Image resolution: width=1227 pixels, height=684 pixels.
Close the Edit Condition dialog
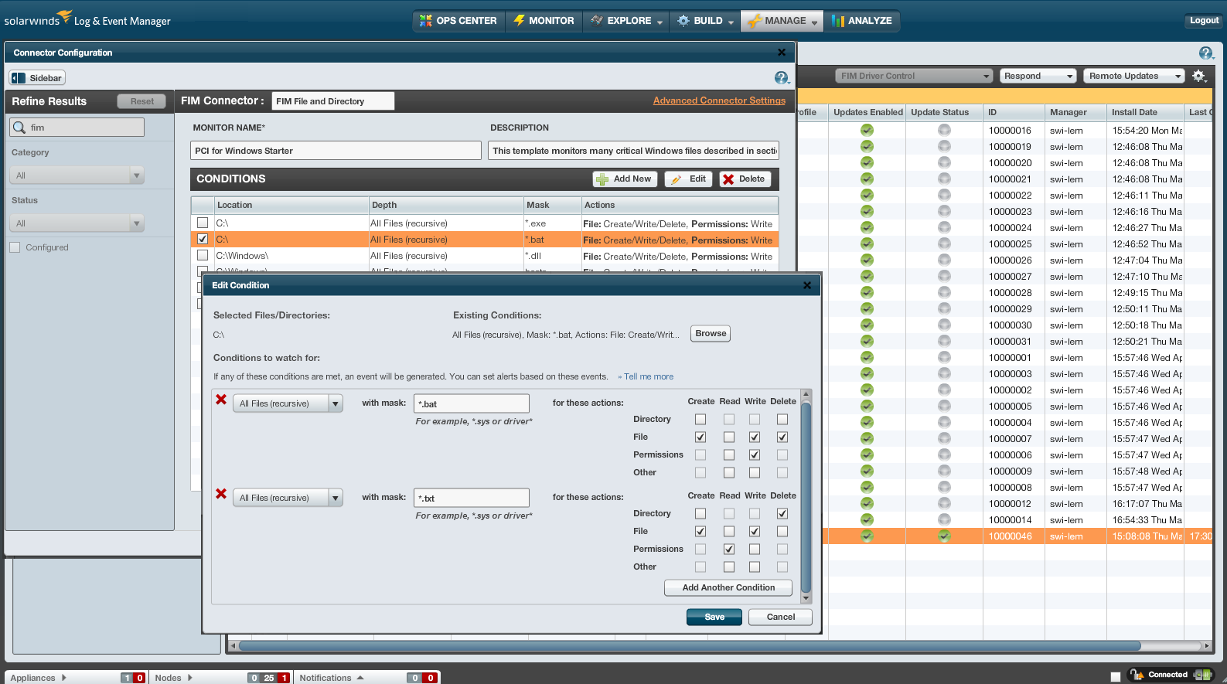pyautogui.click(x=807, y=285)
